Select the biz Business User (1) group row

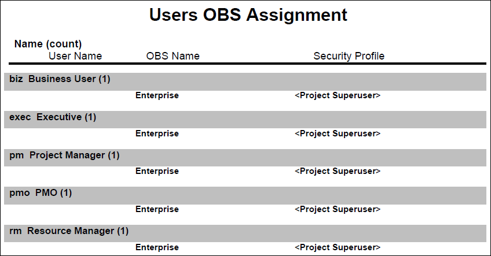pos(245,81)
